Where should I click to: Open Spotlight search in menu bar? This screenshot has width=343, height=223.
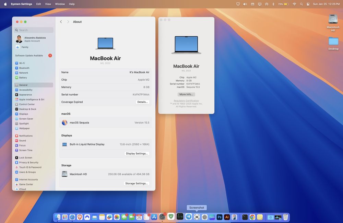(x=301, y=4)
